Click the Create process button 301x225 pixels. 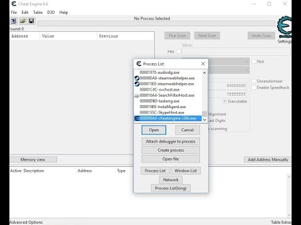pos(171,150)
